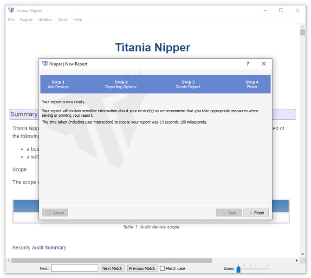311x278 pixels.
Task: Maximize the Titania Nipper window
Action: click(x=281, y=10)
